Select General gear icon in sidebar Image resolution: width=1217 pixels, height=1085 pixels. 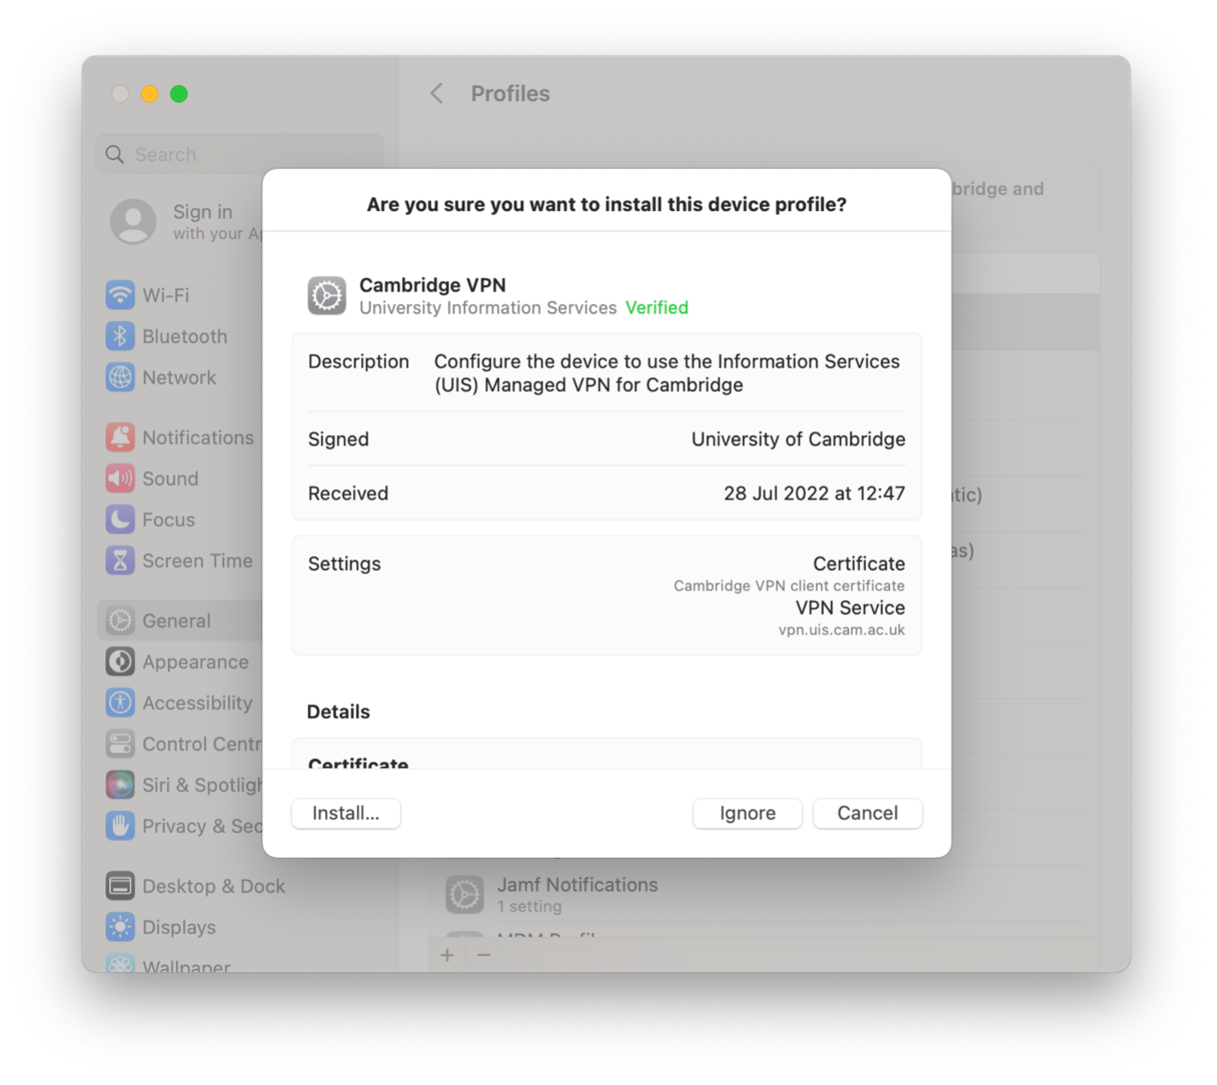[x=120, y=621]
